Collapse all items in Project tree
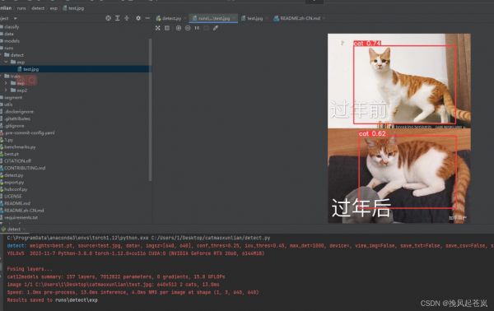This screenshot has width=494, height=311. 127,18
